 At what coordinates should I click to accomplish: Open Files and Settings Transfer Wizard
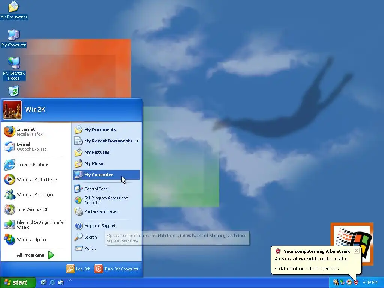click(36, 225)
